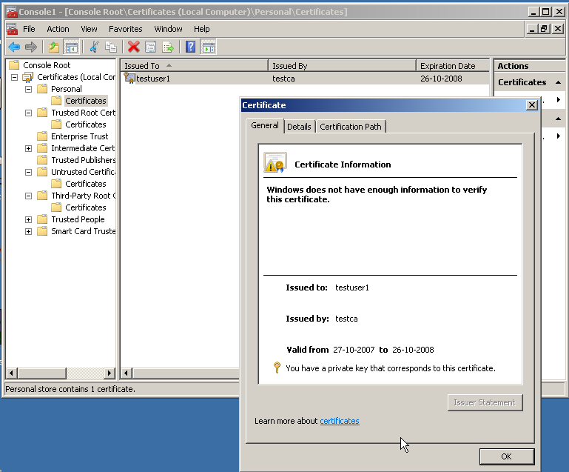The image size is (569, 472).
Task: Click the Personal folder in tree
Action: [x=67, y=89]
